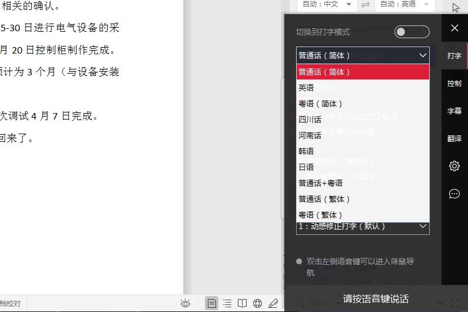Switch to the 字幕 sidebar tab

point(454,111)
